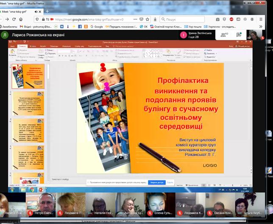The image size is (273, 224).
Task: Switch to Вид ribbon tab
Action: coord(107,46)
